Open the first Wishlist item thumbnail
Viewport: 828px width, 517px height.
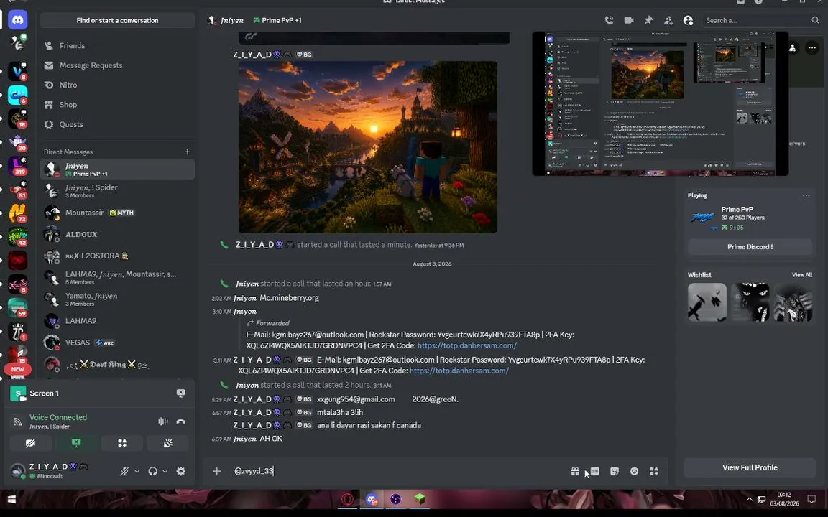[x=707, y=302]
